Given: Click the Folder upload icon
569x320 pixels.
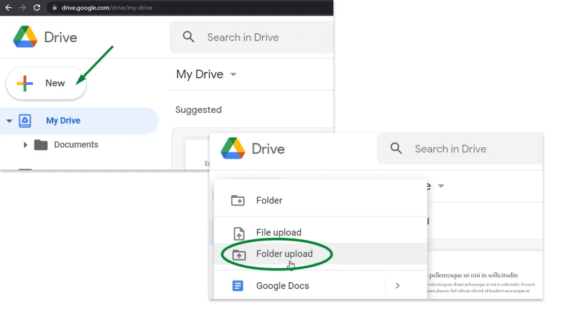Looking at the screenshot, I should click(x=239, y=254).
